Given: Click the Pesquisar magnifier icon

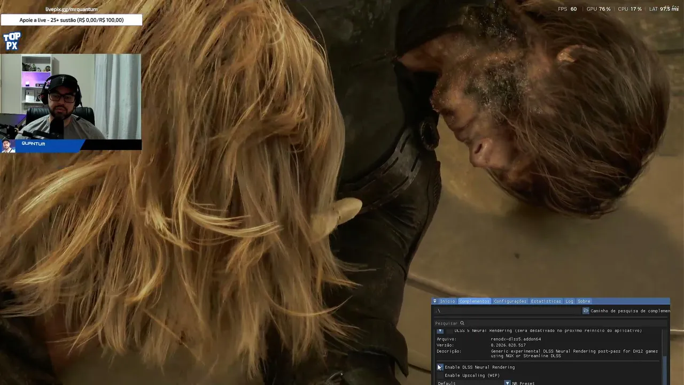Looking at the screenshot, I should tap(462, 323).
